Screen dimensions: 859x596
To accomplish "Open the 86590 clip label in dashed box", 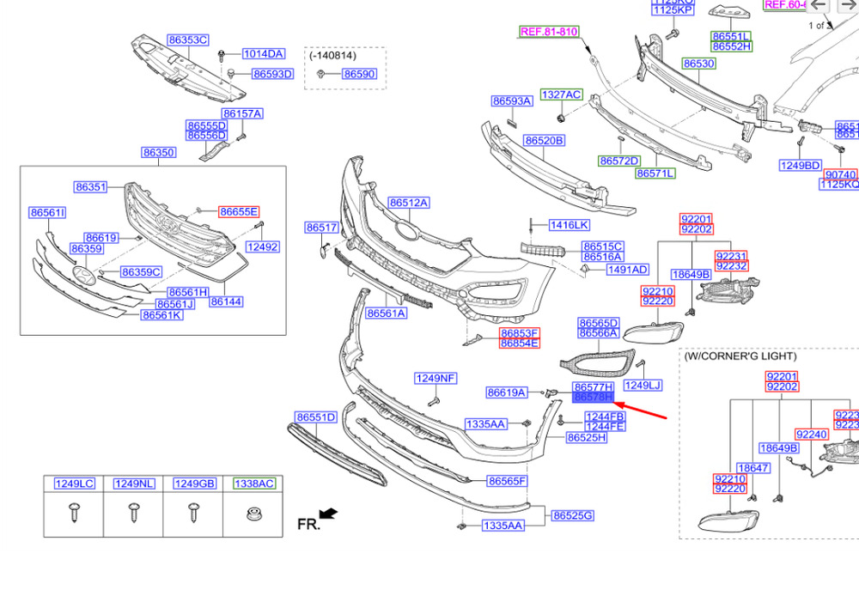I will [359, 74].
